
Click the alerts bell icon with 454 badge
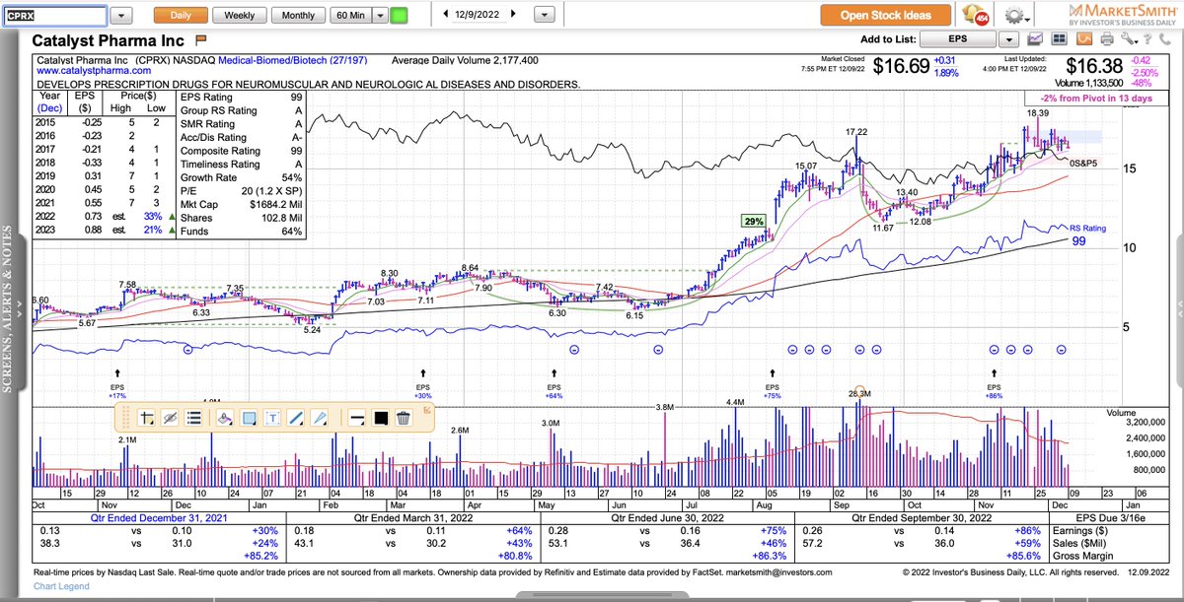pos(977,16)
